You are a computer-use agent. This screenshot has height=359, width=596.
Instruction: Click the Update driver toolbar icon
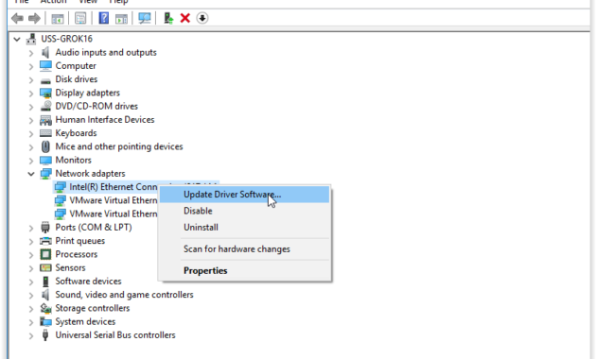pyautogui.click(x=168, y=18)
